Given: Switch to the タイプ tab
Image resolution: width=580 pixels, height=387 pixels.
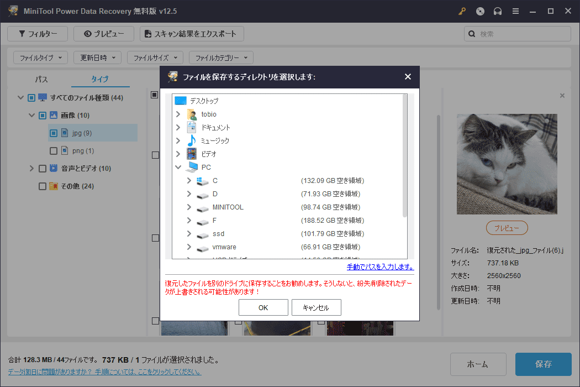Looking at the screenshot, I should tap(100, 79).
